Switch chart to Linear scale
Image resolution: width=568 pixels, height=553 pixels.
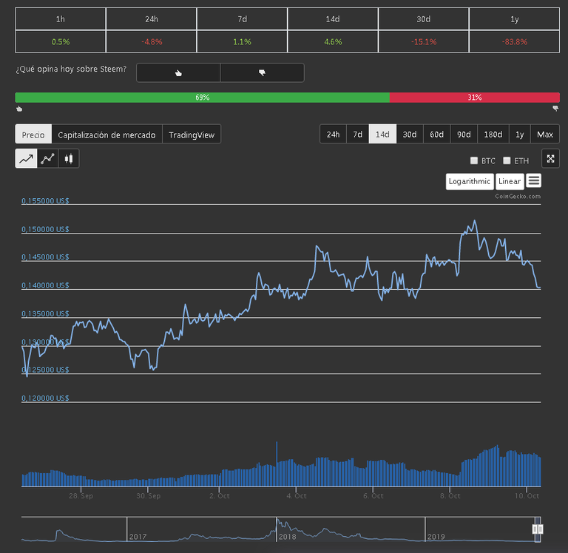(510, 181)
